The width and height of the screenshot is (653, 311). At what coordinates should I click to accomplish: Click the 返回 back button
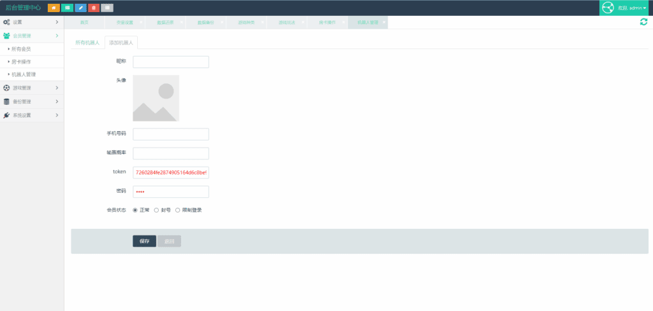[169, 241]
